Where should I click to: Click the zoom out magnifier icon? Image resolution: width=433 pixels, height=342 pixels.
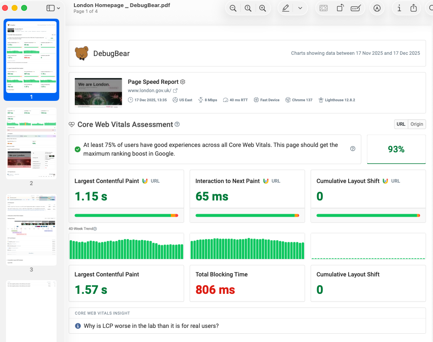(233, 8)
